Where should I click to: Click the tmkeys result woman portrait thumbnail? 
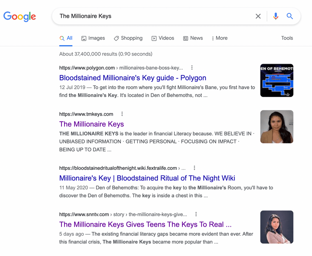pyautogui.click(x=277, y=127)
